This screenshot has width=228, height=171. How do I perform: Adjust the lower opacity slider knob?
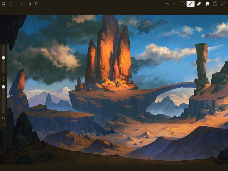[3, 87]
